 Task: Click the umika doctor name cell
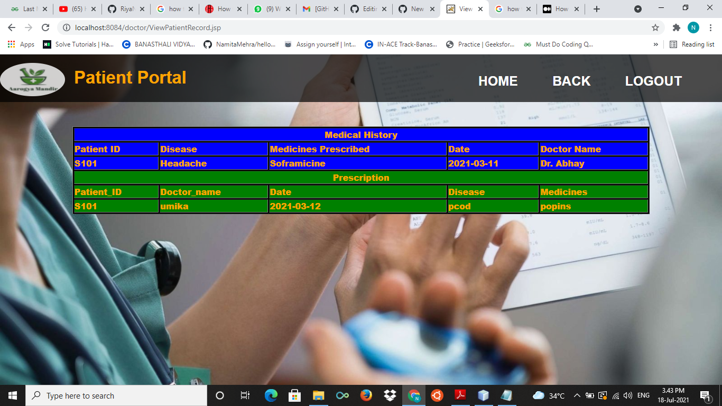point(214,206)
